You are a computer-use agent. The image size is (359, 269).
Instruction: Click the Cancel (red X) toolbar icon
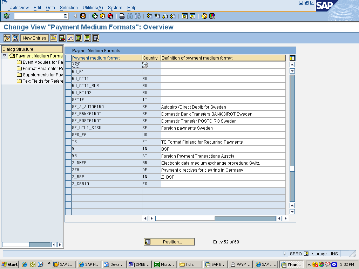pyautogui.click(x=110, y=15)
